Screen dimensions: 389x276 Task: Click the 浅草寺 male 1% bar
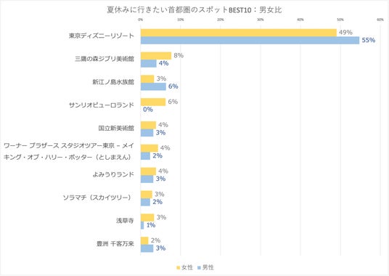tap(142, 225)
